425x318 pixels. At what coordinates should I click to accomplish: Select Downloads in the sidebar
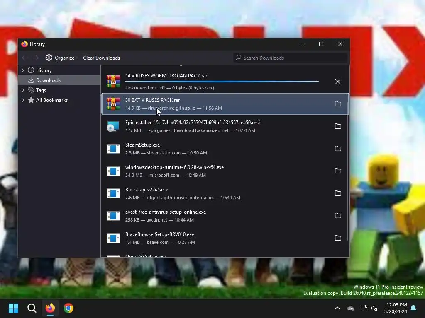(48, 80)
